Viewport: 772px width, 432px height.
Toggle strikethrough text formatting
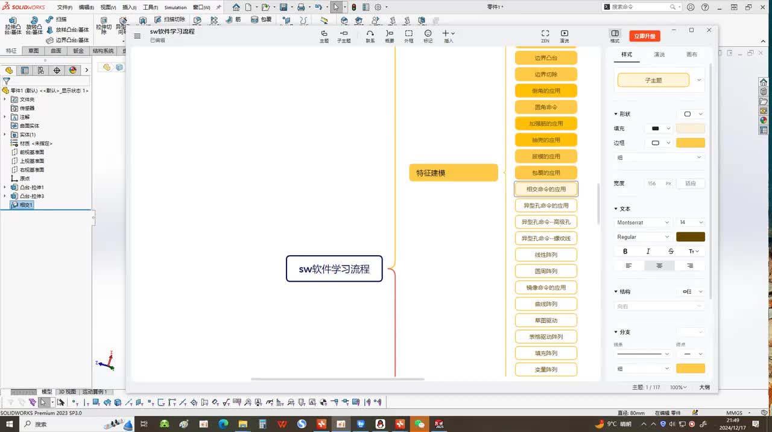671,252
